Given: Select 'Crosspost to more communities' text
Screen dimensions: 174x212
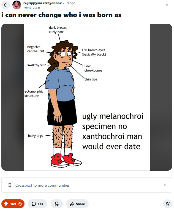Looking at the screenshot, I should 42,185.
